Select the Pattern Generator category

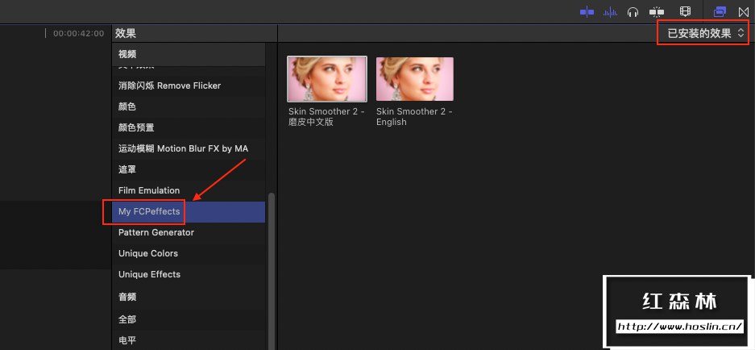(189, 232)
